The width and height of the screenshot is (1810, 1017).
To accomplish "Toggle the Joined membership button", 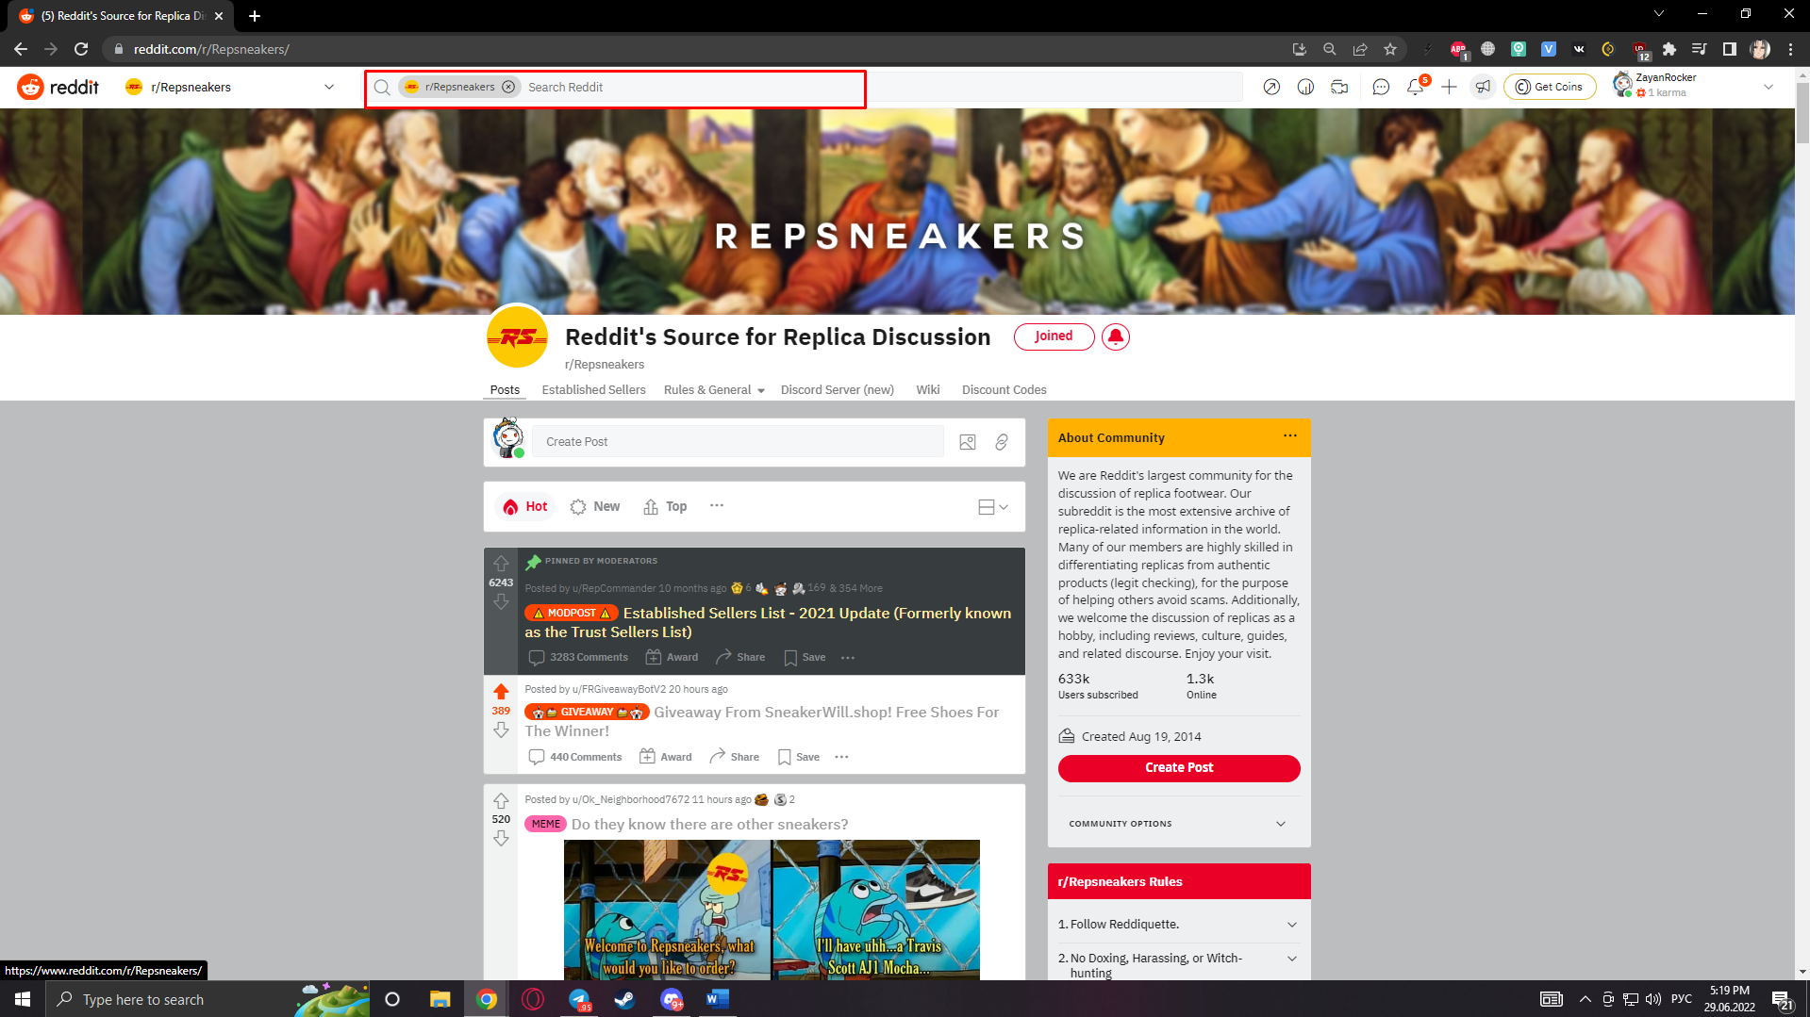I will 1054,336.
